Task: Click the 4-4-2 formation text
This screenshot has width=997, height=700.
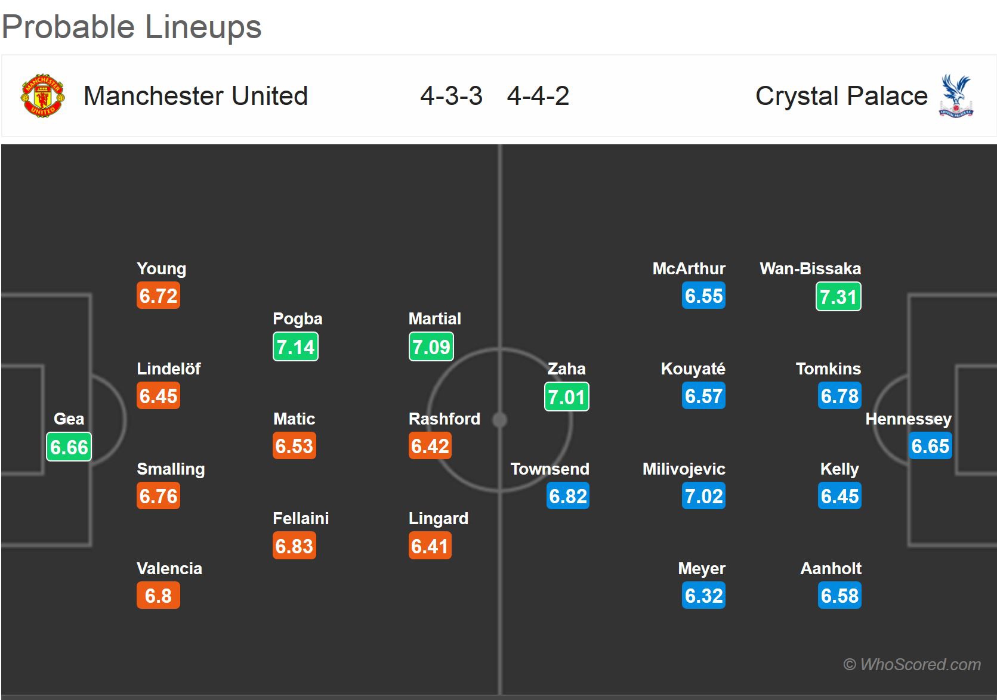Action: 538,96
